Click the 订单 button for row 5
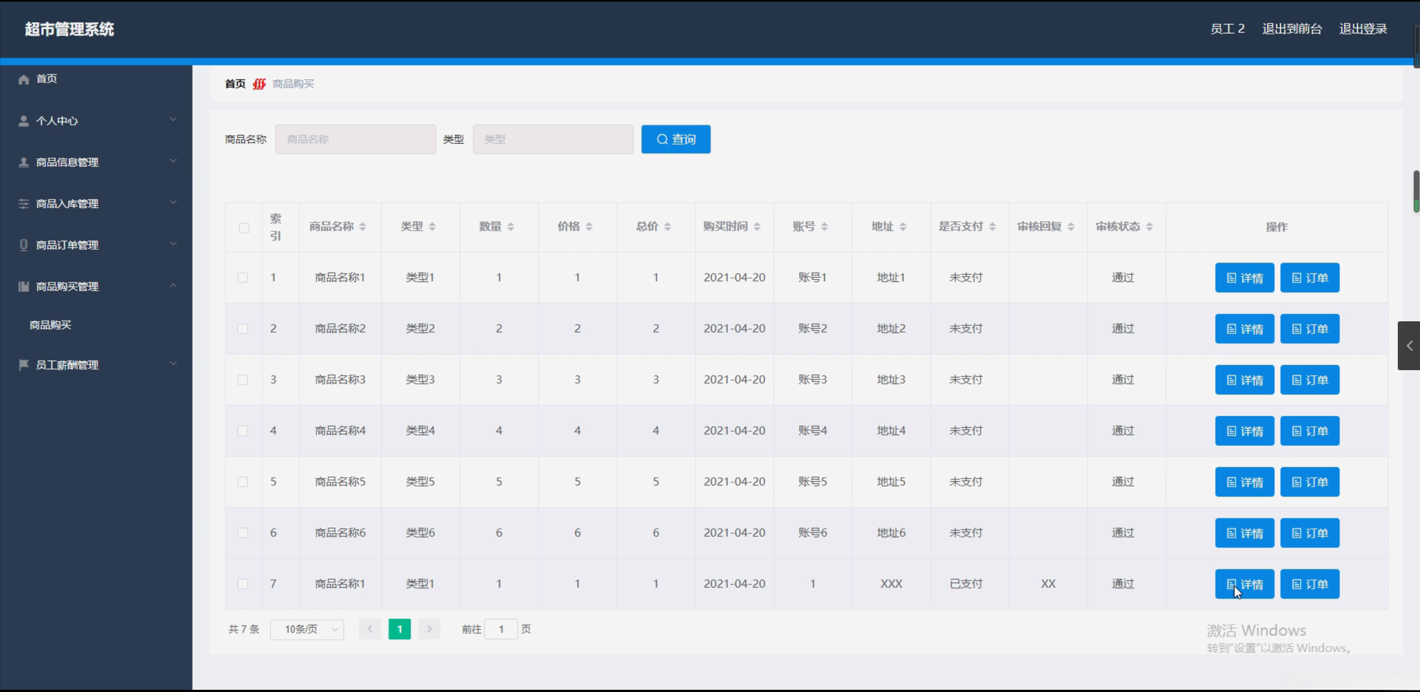 click(x=1310, y=482)
